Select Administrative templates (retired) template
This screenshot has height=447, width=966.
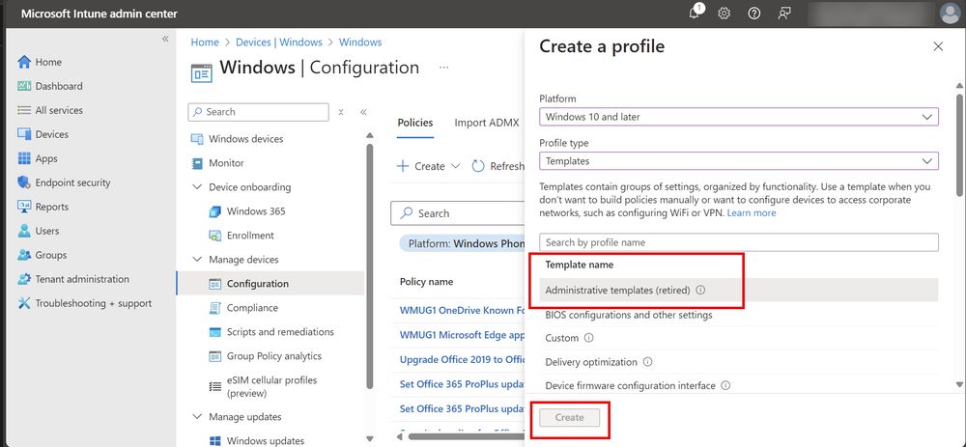tap(739, 290)
